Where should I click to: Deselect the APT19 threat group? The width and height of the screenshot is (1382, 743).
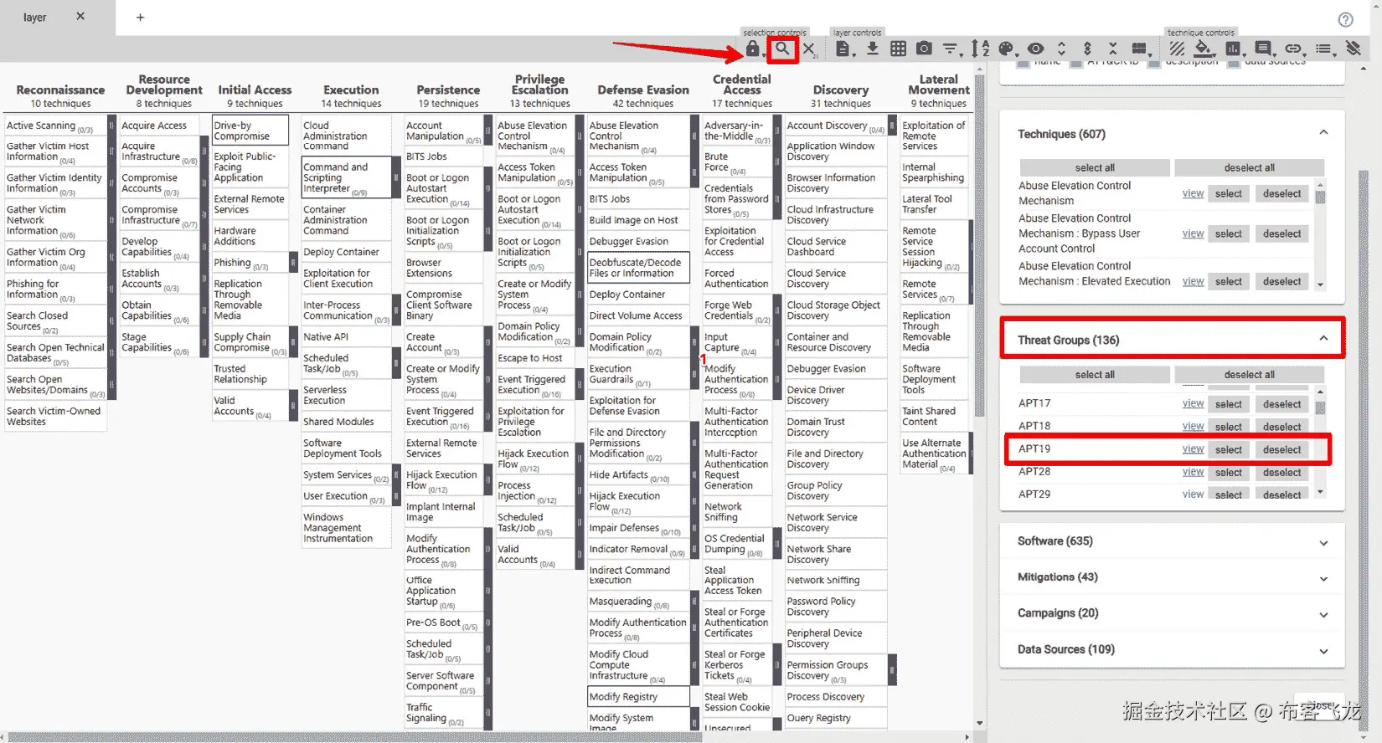pos(1282,449)
